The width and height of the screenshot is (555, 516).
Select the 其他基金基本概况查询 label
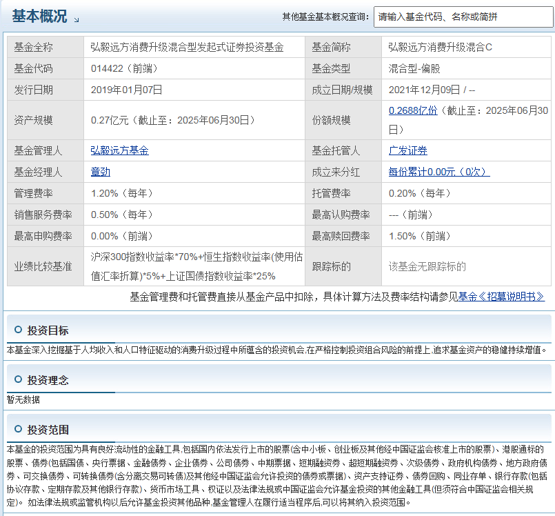[x=325, y=17]
